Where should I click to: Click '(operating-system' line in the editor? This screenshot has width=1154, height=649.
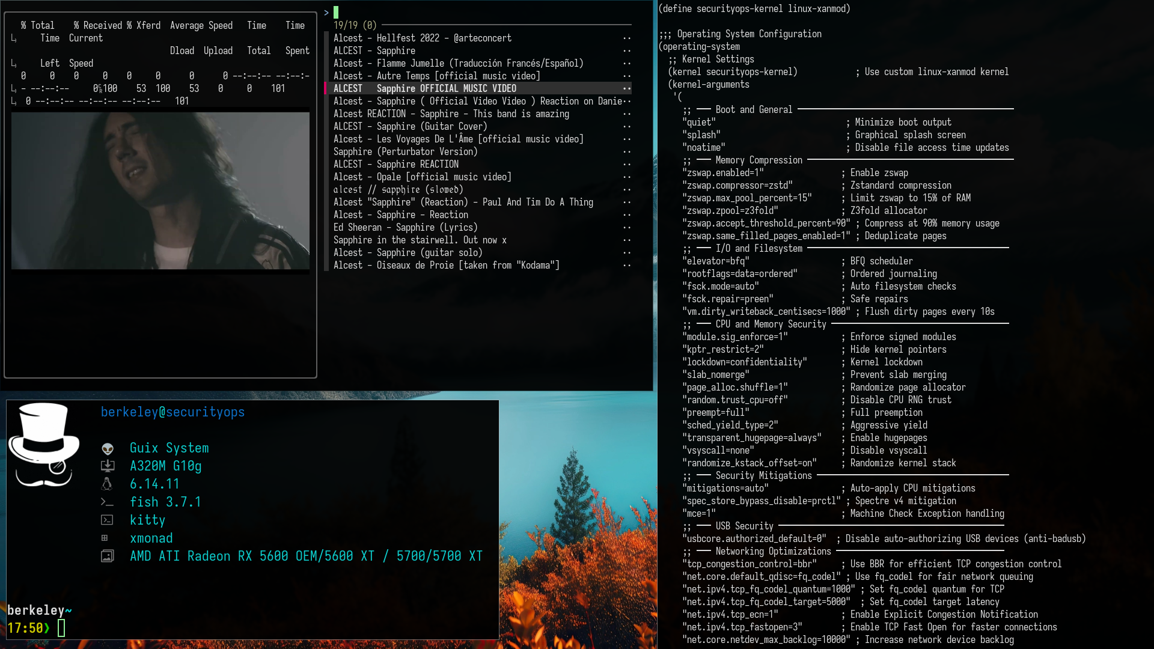699,46
